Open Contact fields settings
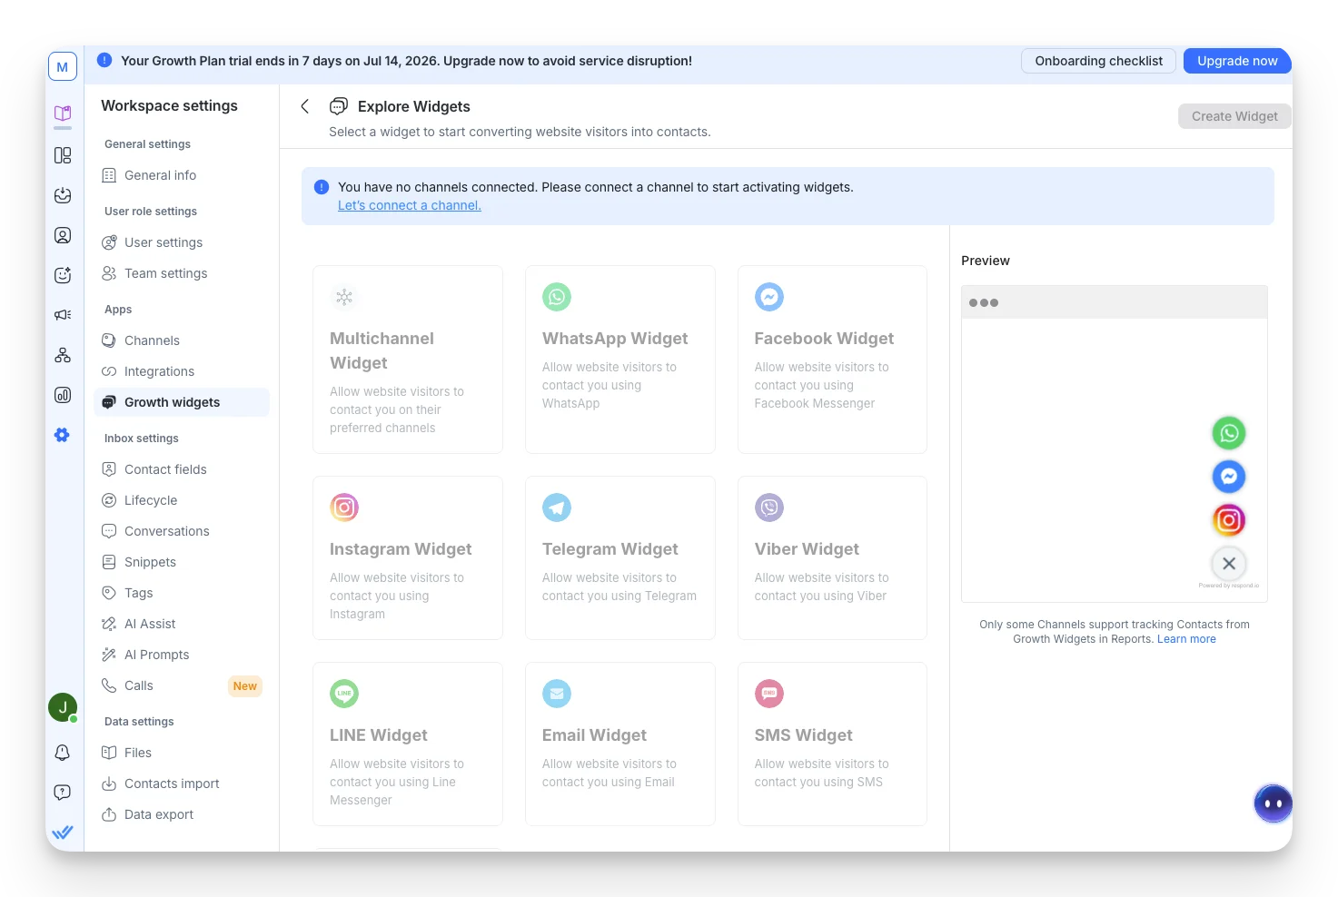The height and width of the screenshot is (897, 1338). click(x=182, y=469)
